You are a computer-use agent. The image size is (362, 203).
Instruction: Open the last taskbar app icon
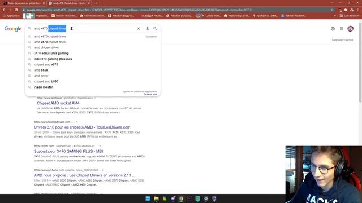click(214, 198)
